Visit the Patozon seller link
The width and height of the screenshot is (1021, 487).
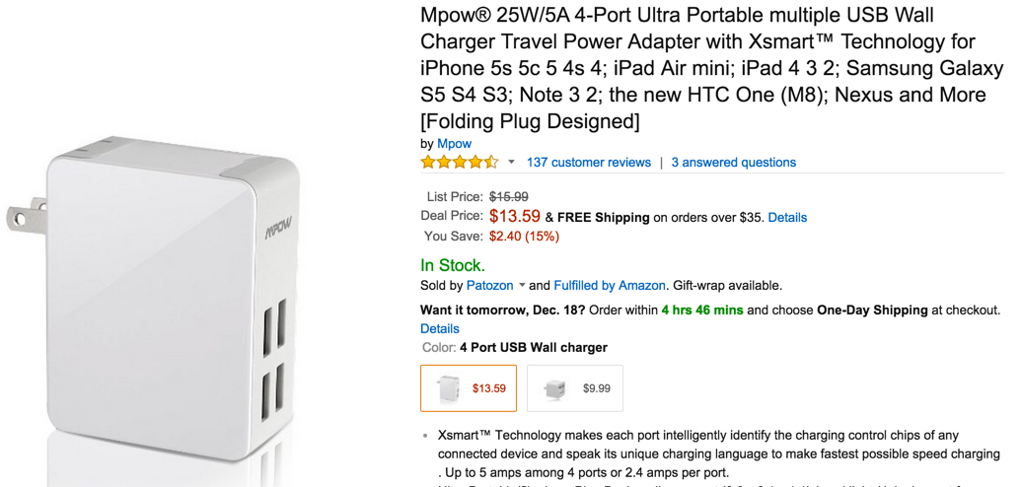(x=490, y=286)
